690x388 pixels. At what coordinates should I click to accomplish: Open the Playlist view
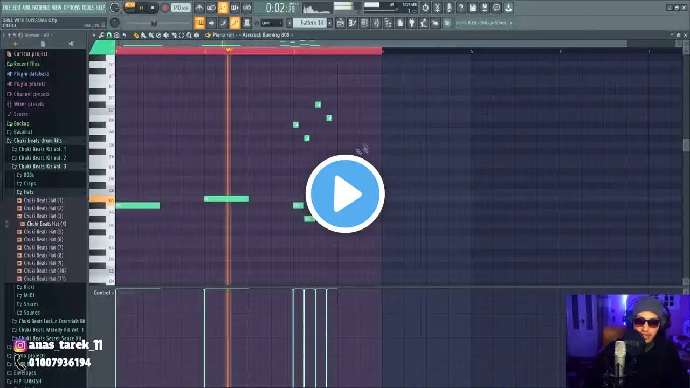[341, 23]
